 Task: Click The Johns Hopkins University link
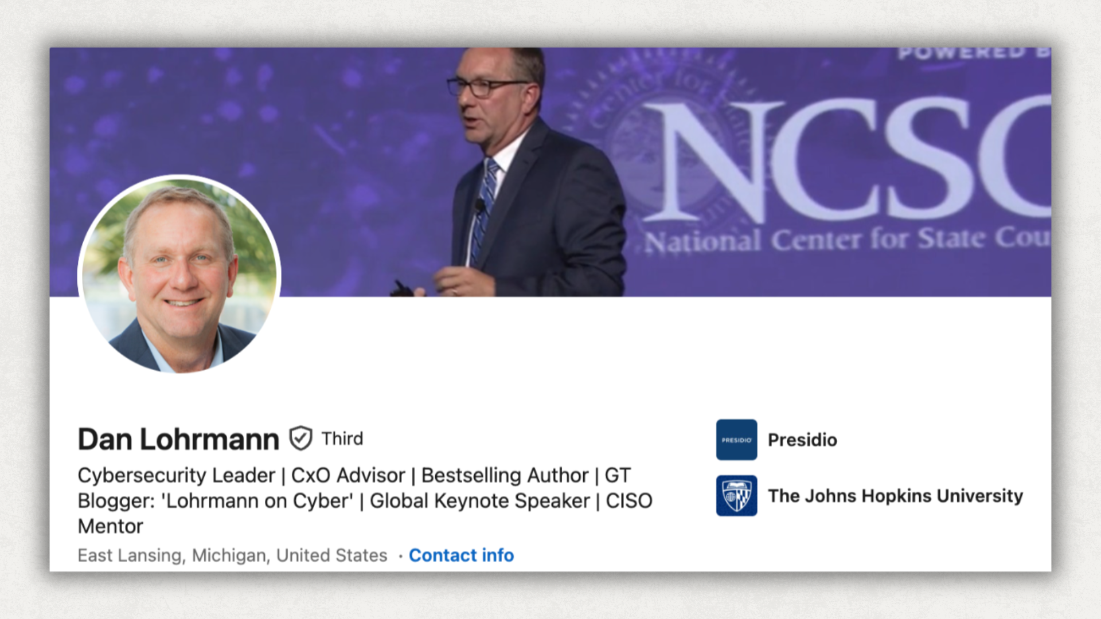pyautogui.click(x=895, y=496)
